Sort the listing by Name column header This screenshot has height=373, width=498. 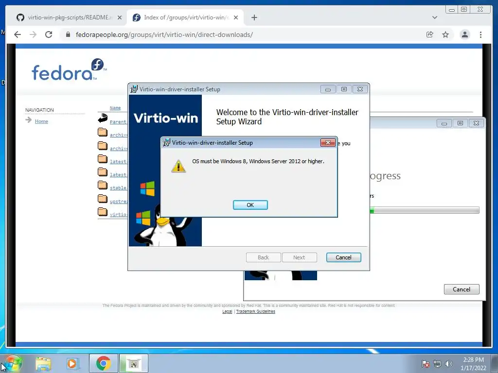pos(115,108)
